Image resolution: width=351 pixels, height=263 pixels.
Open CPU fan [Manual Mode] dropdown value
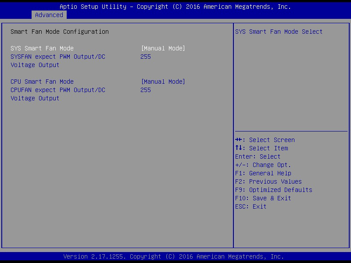point(163,82)
